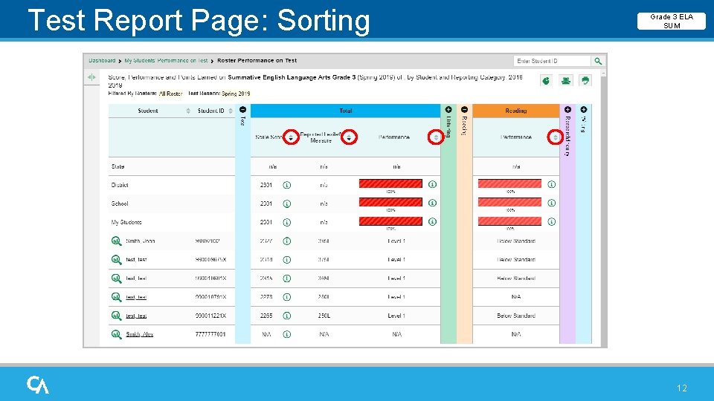
Task: Click magnifier icon for Smith, John
Action: tap(117, 241)
